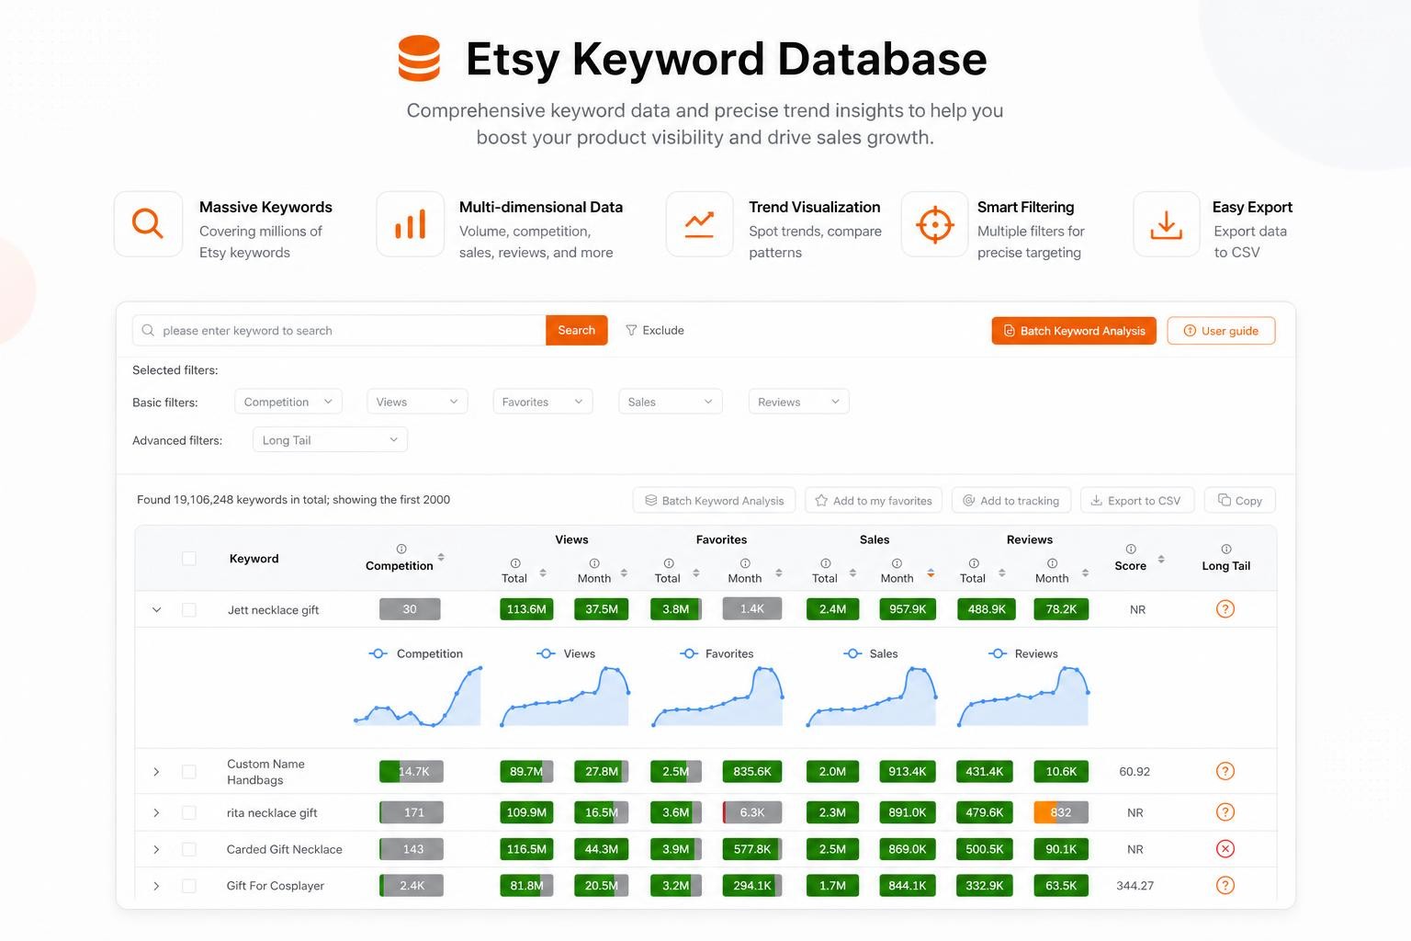The height and width of the screenshot is (941, 1411).
Task: Open the Reviews filter dropdown
Action: (798, 402)
